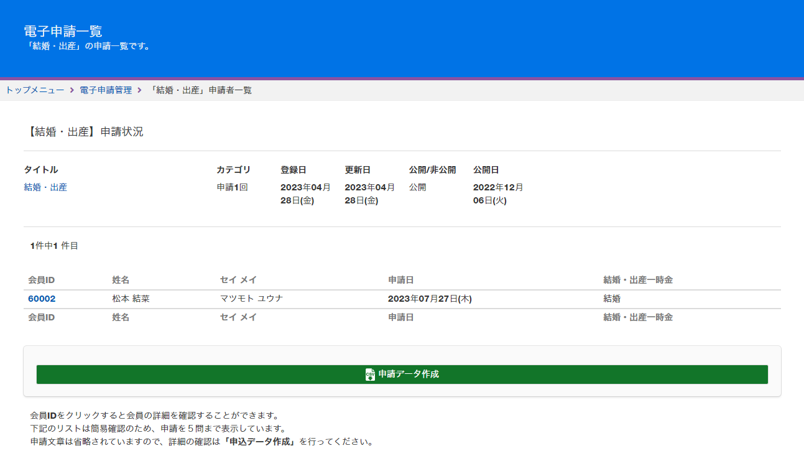This screenshot has width=804, height=461.
Task: Click the top 結婚・出産一時金 table header
Action: [638, 280]
